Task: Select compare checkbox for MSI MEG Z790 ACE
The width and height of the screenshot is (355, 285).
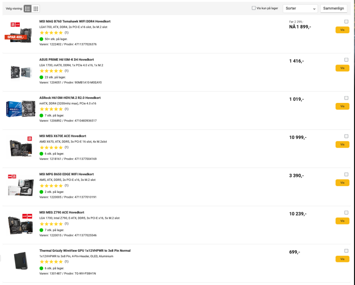Action: click(346, 213)
